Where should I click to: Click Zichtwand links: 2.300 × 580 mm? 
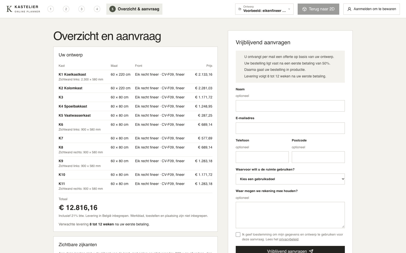(81, 79)
